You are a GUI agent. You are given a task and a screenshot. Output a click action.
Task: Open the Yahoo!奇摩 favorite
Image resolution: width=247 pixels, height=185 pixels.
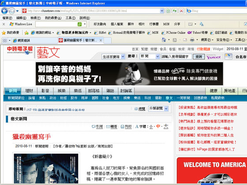(198, 33)
